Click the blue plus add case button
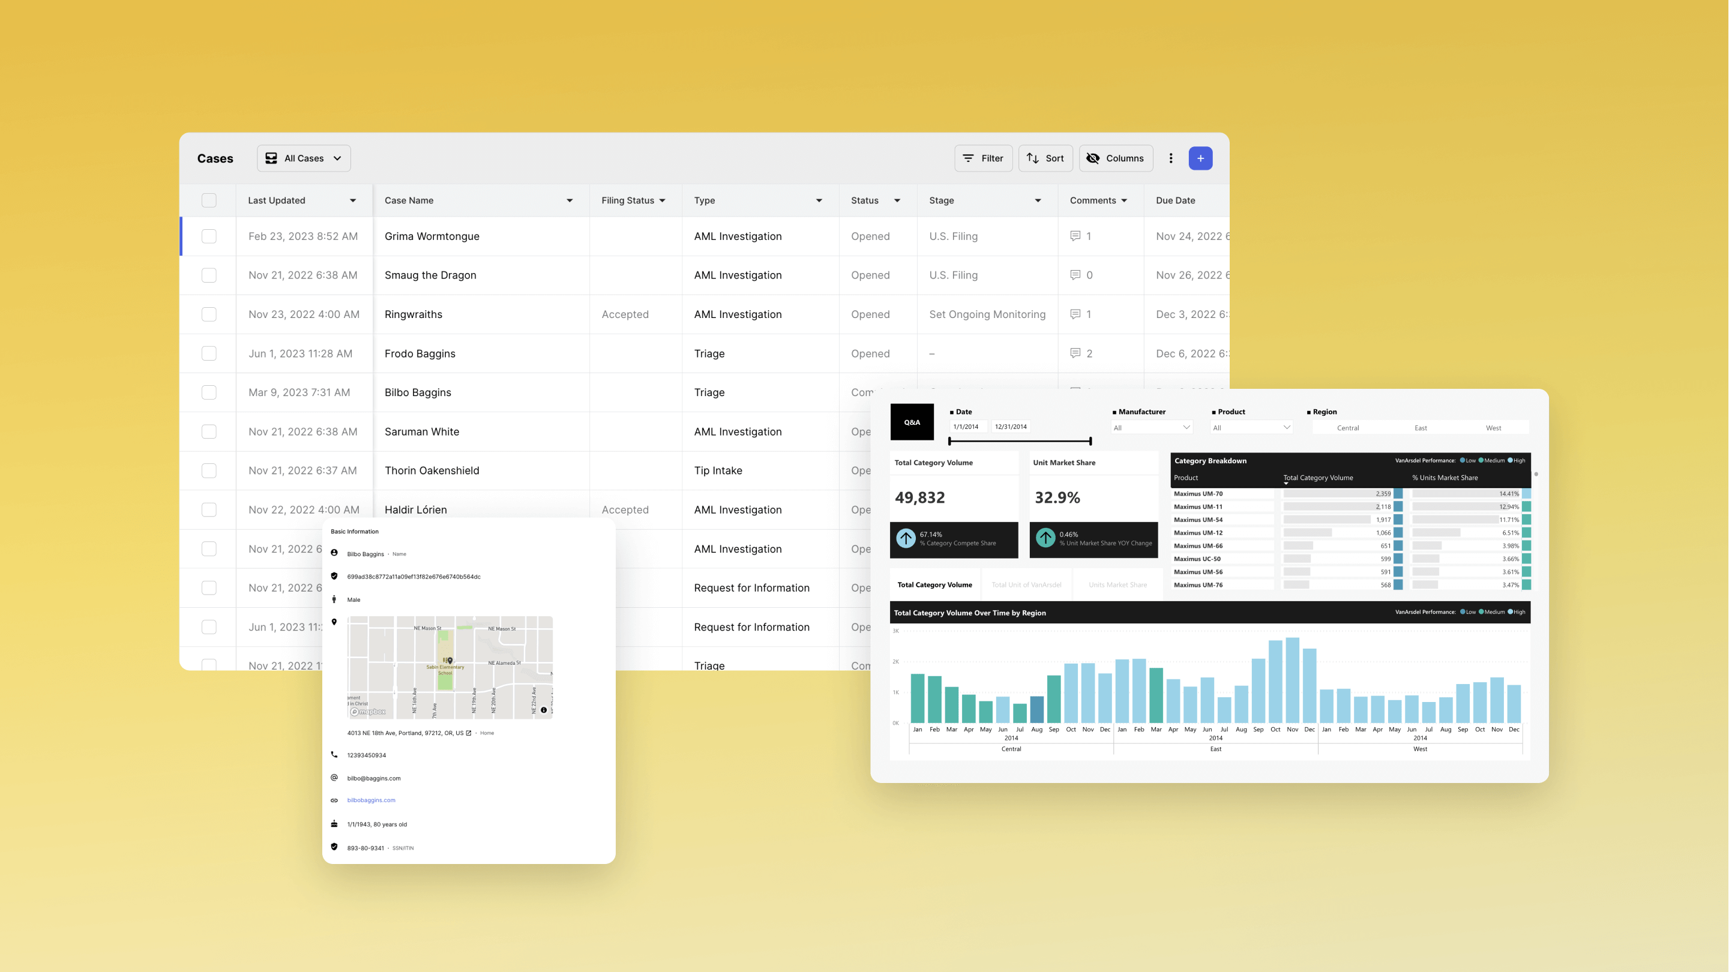Image resolution: width=1729 pixels, height=972 pixels. click(x=1200, y=158)
